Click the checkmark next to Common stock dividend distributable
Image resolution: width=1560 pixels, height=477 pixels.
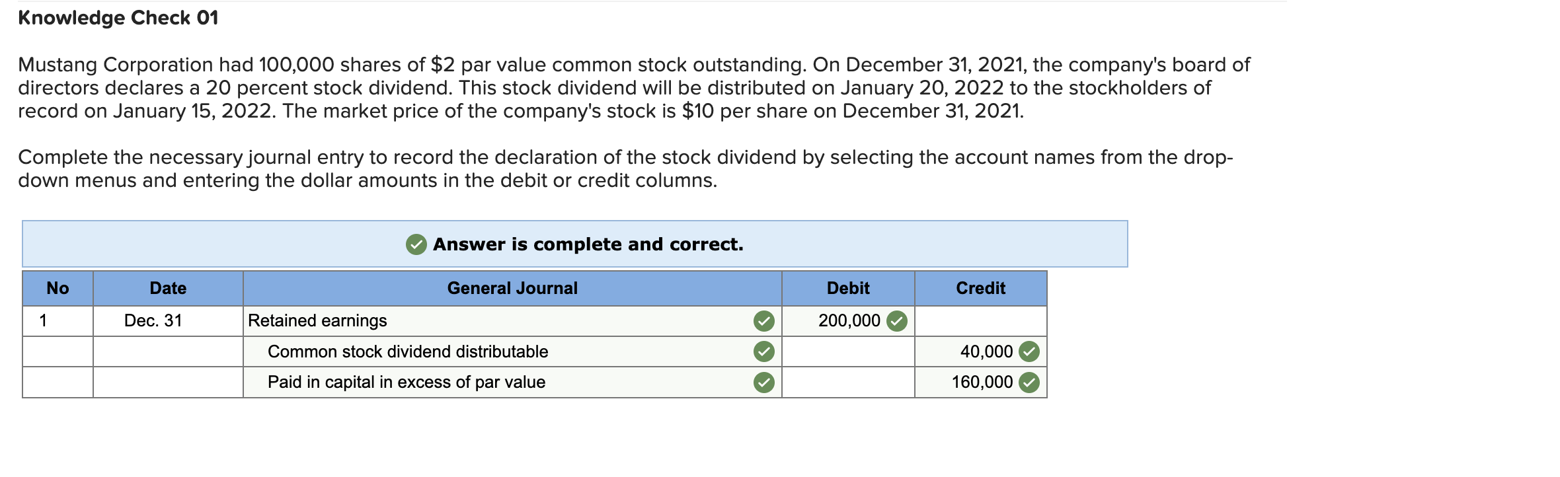(764, 351)
